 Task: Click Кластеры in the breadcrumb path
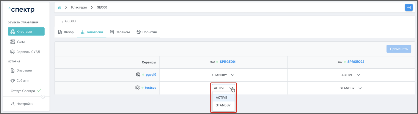pos(79,8)
